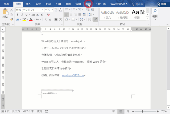Click the Find magnifier icon

click(155, 11)
